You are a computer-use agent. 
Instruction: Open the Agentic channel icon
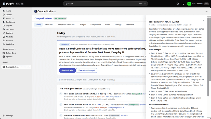4,56
